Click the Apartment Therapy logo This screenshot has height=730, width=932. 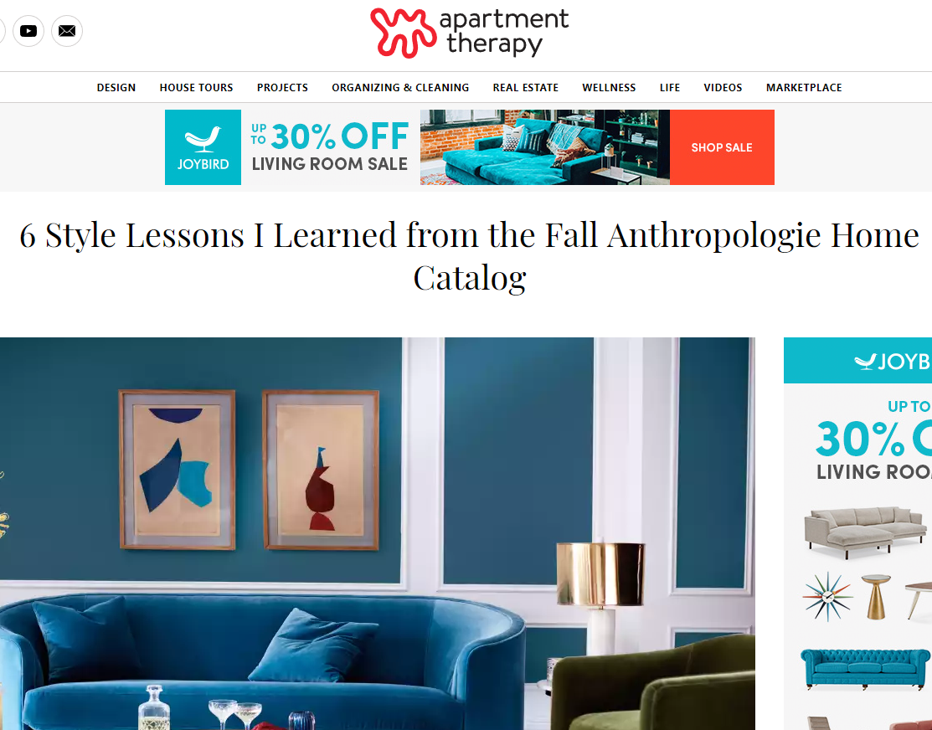pos(470,33)
